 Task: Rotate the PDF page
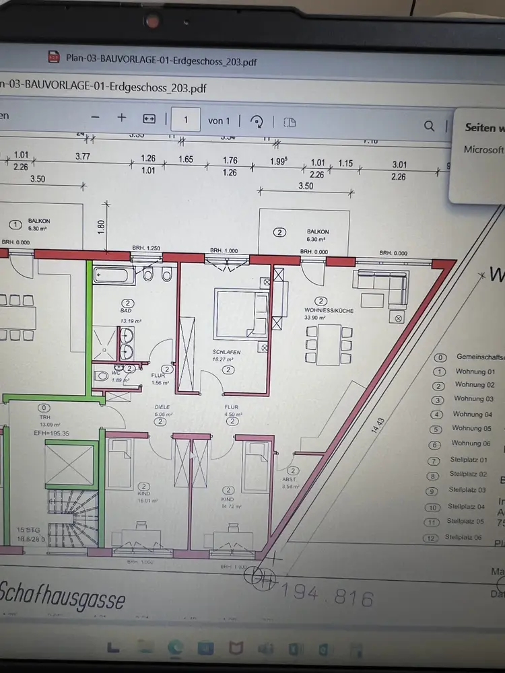pos(257,122)
